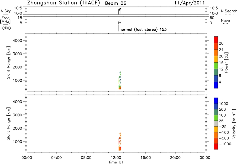
Task: Pick the 8–12 dB teal swatch
Action: (x=216, y=72)
